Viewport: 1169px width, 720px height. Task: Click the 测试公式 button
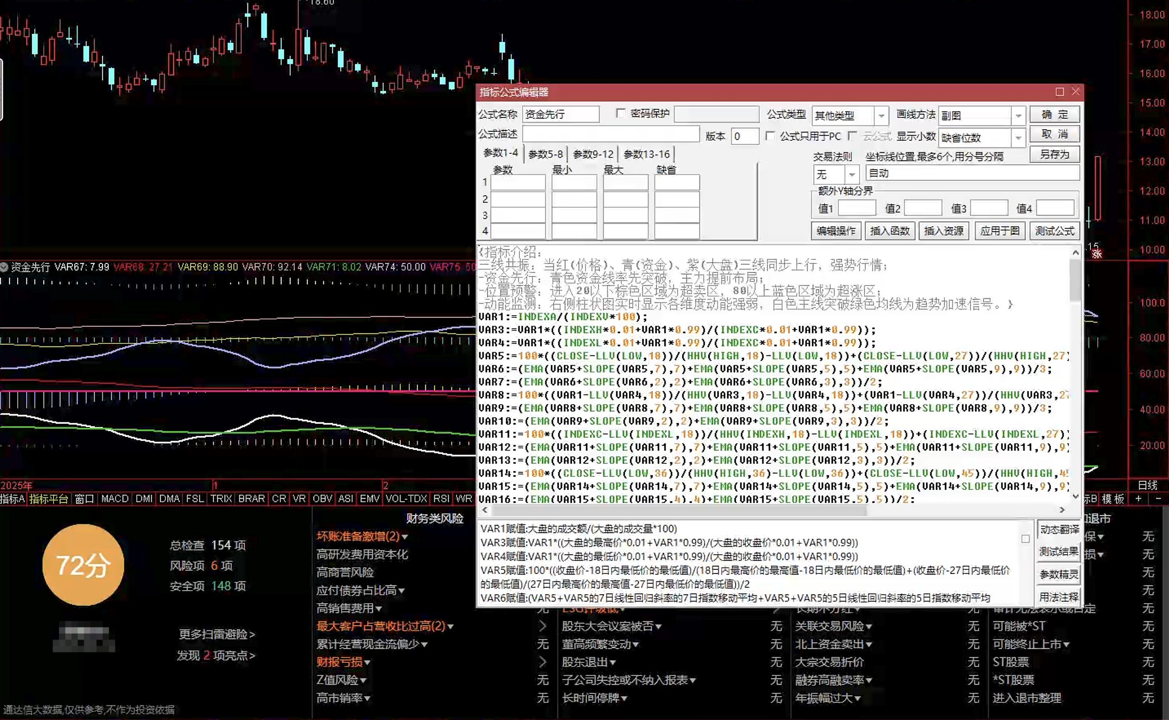1055,231
